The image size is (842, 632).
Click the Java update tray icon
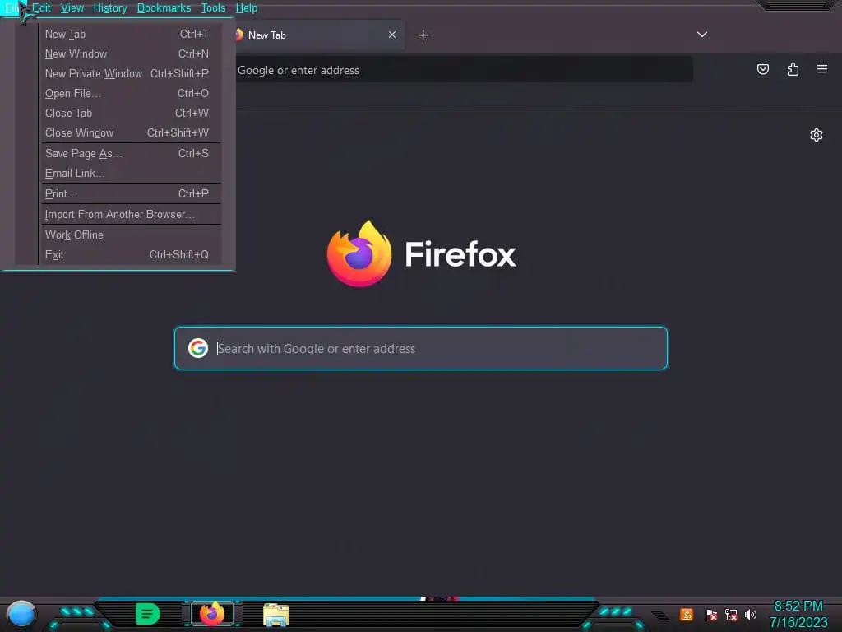[687, 614]
